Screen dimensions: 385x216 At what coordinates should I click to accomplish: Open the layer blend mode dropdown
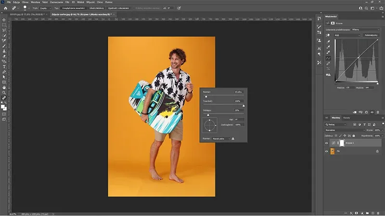[345, 130]
